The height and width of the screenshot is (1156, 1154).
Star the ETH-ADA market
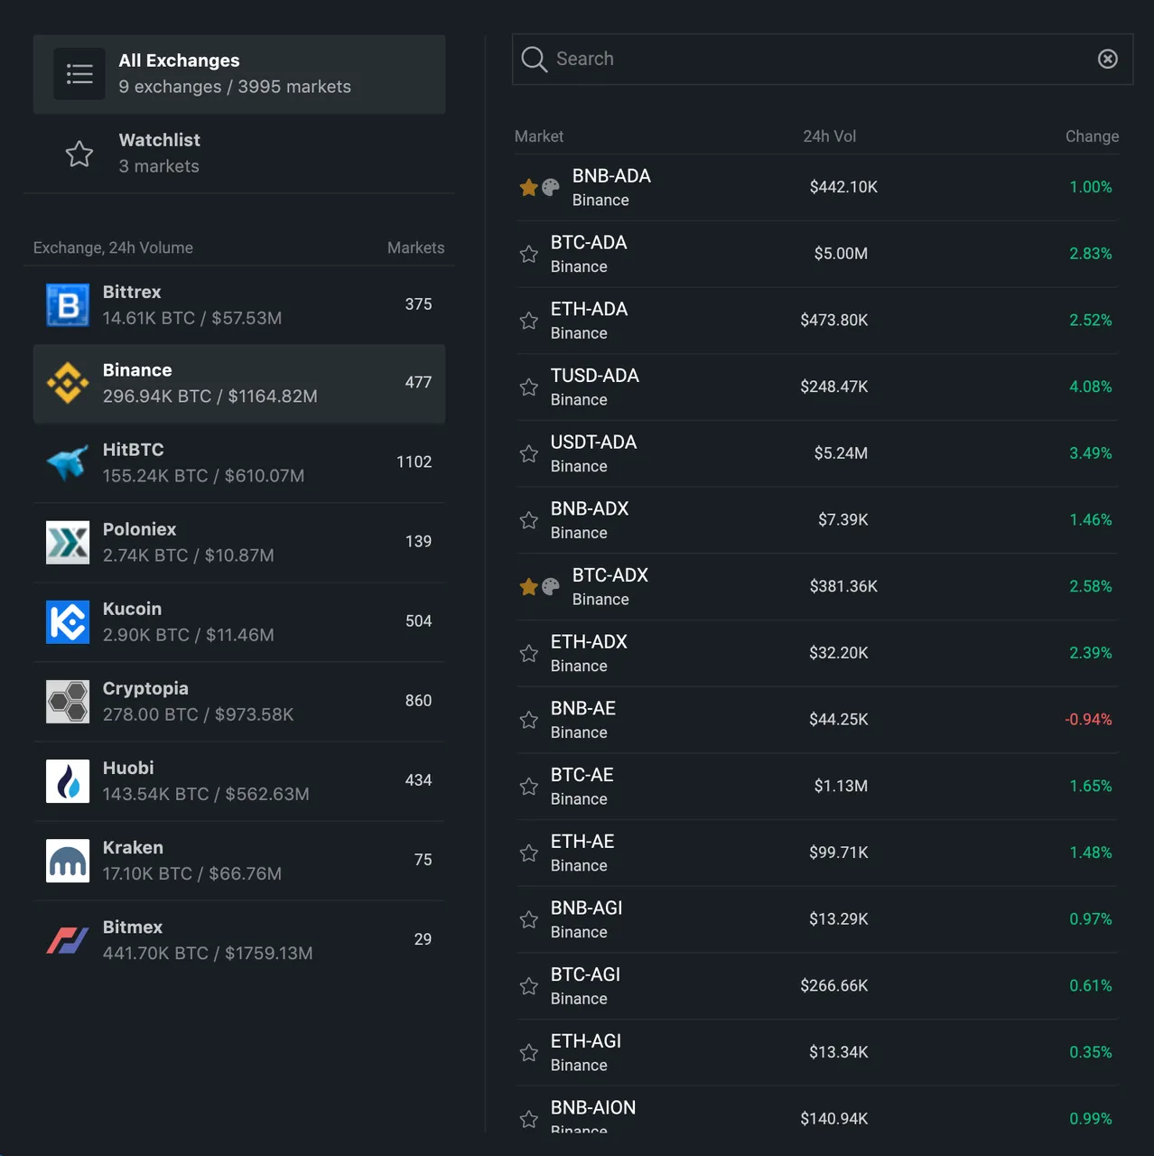tap(529, 321)
